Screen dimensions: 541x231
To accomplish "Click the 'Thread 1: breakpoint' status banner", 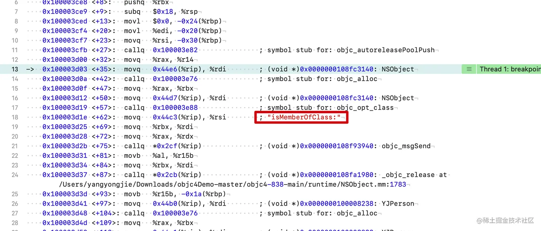I will click(x=510, y=69).
